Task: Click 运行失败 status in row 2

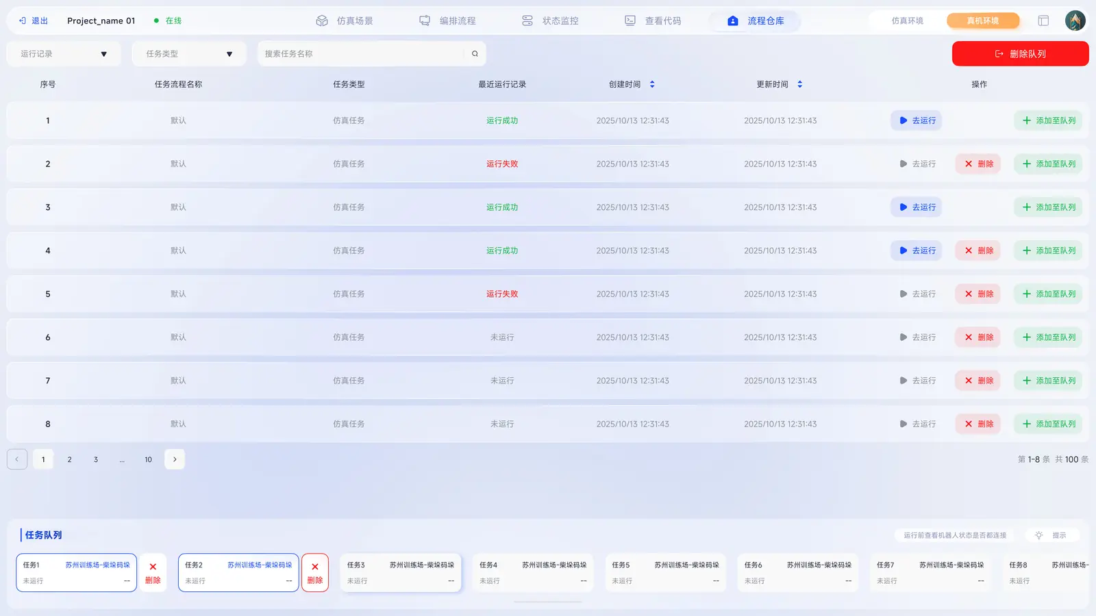Action: [502, 164]
